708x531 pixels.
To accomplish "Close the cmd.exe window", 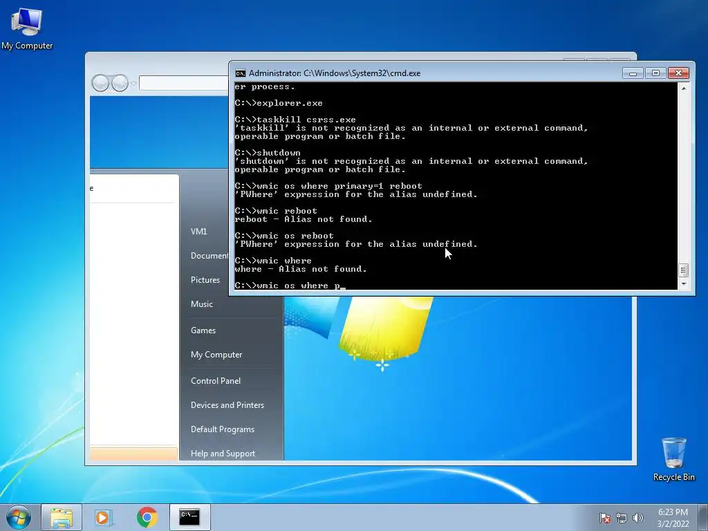I will (x=678, y=73).
